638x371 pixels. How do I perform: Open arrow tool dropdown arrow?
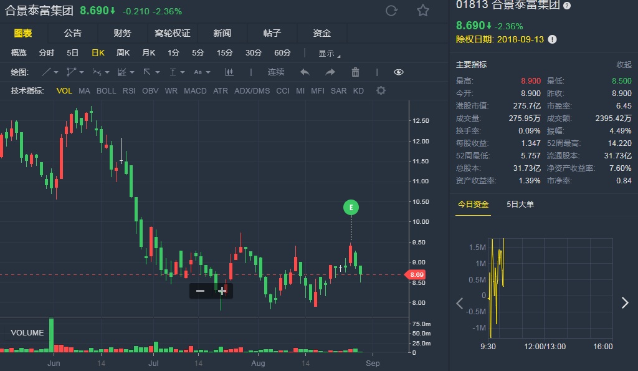click(157, 72)
